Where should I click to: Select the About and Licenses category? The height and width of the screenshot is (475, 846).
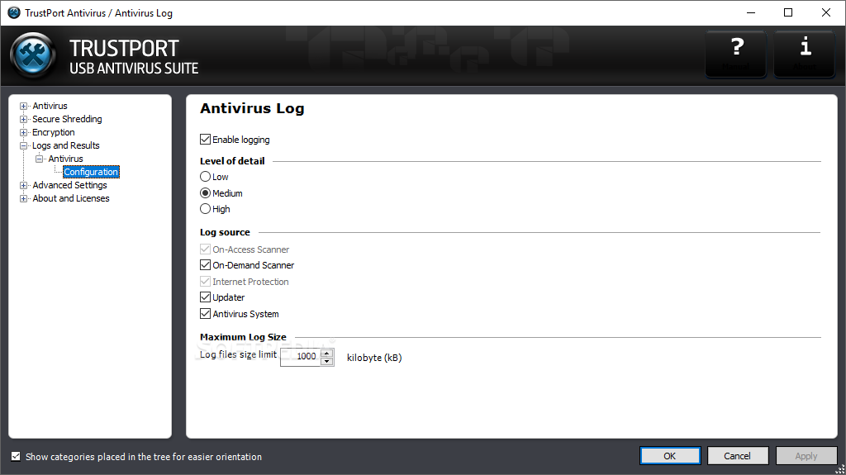tap(71, 198)
